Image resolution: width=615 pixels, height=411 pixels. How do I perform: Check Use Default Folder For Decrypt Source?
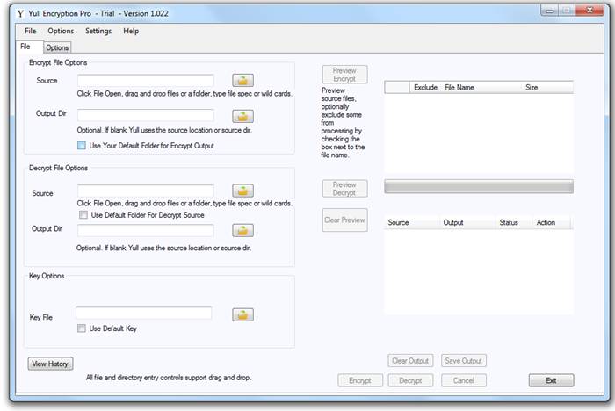(83, 215)
